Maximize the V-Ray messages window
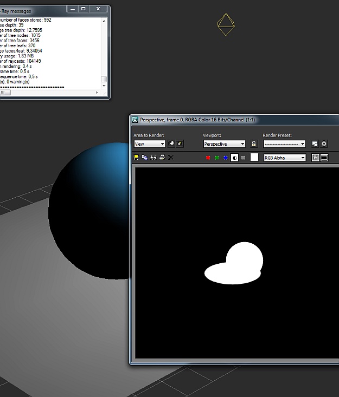This screenshot has height=397, width=339. click(x=83, y=9)
